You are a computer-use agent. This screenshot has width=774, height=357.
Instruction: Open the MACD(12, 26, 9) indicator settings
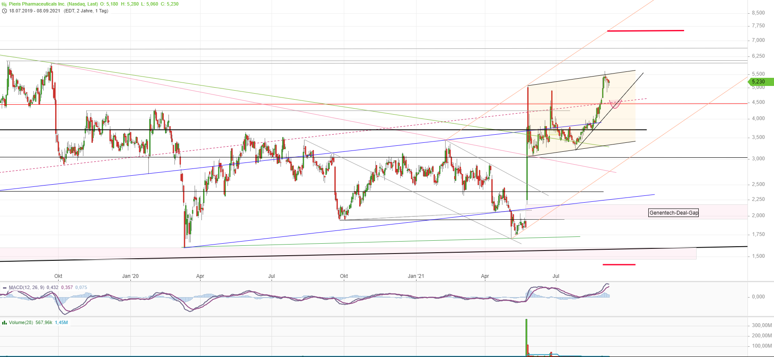pyautogui.click(x=27, y=288)
